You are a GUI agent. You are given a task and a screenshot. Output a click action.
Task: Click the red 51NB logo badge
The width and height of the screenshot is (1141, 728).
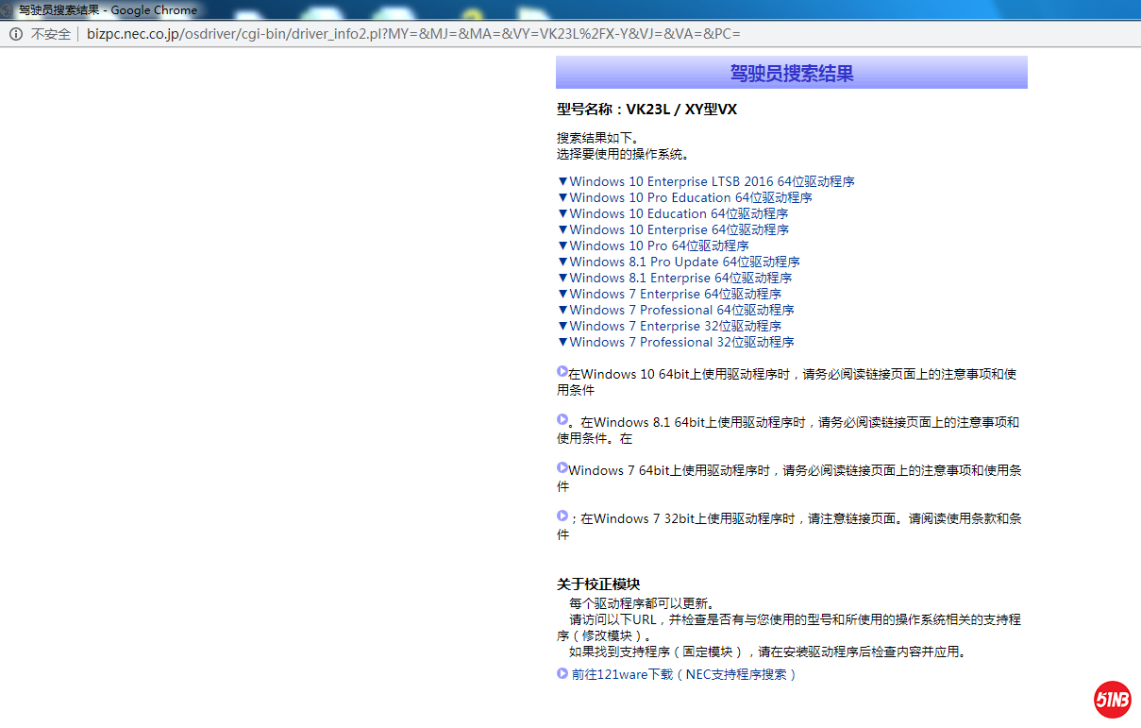1113,700
